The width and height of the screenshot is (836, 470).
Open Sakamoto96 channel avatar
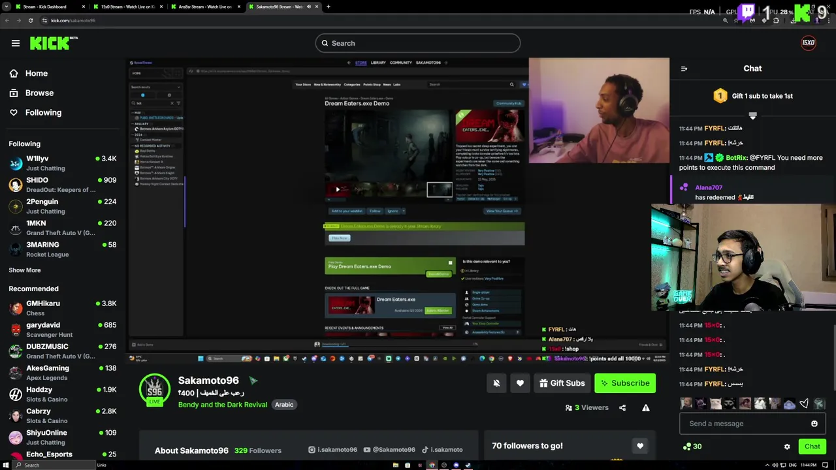[154, 390]
